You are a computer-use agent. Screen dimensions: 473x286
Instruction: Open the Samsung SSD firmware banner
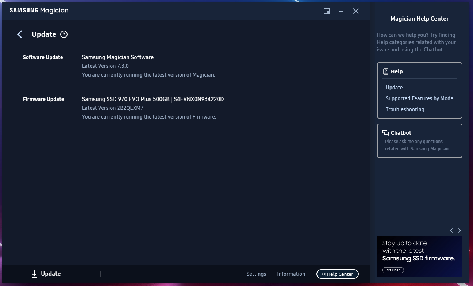(x=420, y=256)
